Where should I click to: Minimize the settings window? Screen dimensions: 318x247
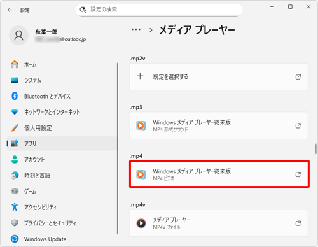pos(272,7)
